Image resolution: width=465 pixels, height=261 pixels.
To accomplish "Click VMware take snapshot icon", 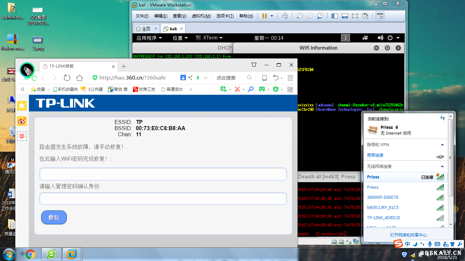I will [x=300, y=16].
